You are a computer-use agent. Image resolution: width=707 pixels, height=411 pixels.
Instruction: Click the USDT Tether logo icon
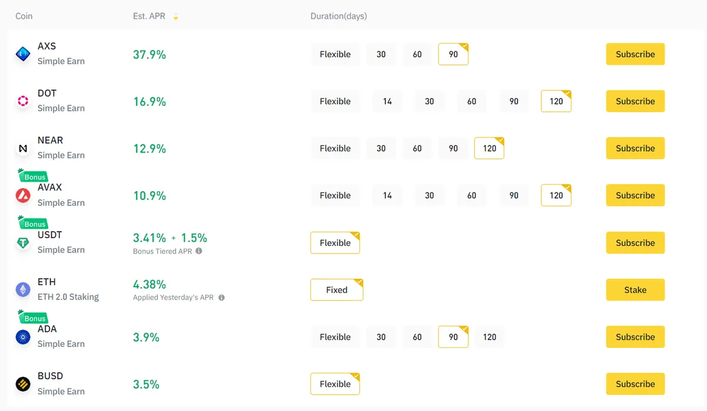click(x=23, y=243)
